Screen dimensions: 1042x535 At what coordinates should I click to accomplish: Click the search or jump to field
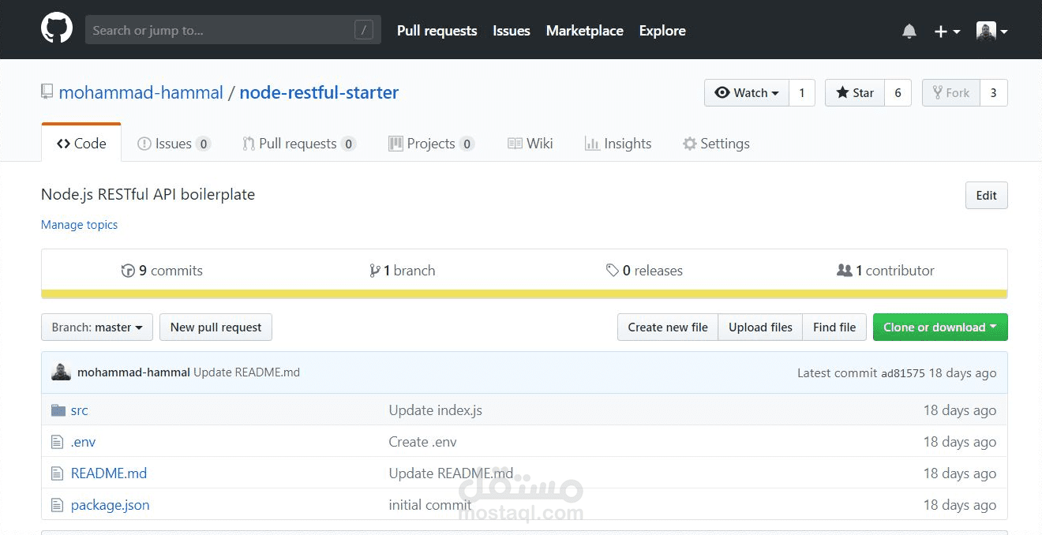pyautogui.click(x=233, y=29)
